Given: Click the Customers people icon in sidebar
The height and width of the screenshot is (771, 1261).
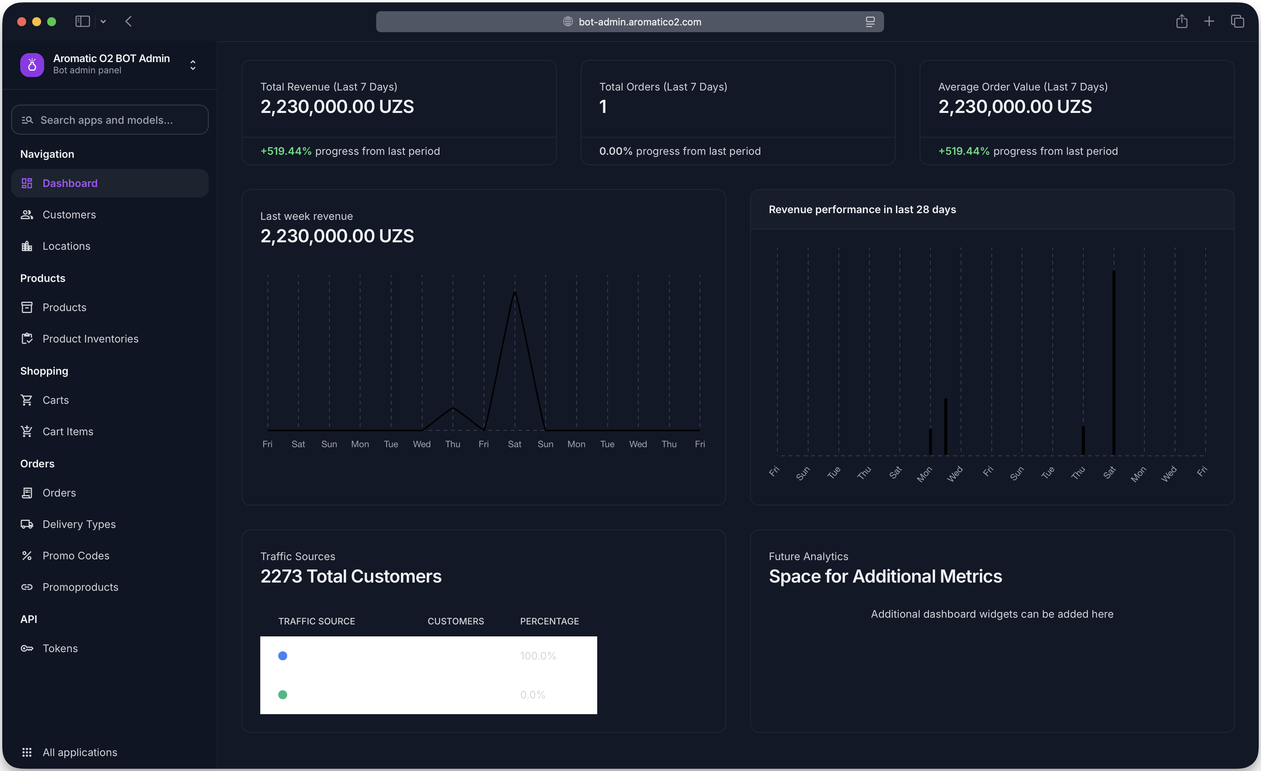Looking at the screenshot, I should (27, 215).
